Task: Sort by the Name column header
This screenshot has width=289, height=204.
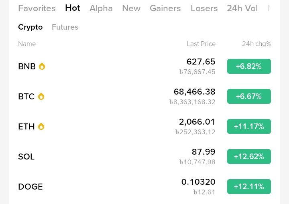Action: coord(27,44)
